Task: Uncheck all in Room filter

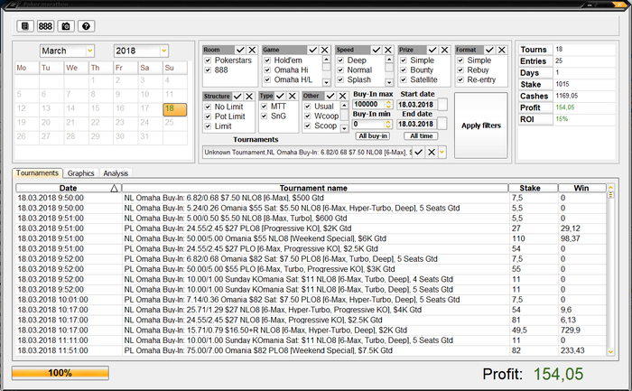Action: 252,50
